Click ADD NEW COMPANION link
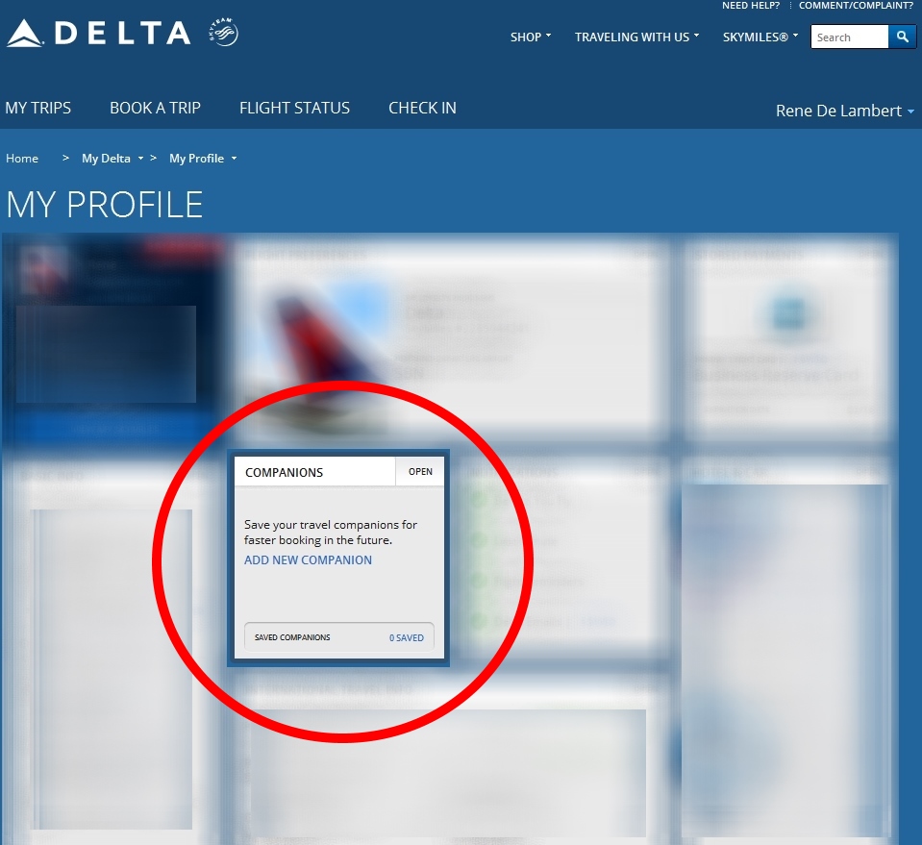This screenshot has width=922, height=845. (308, 559)
